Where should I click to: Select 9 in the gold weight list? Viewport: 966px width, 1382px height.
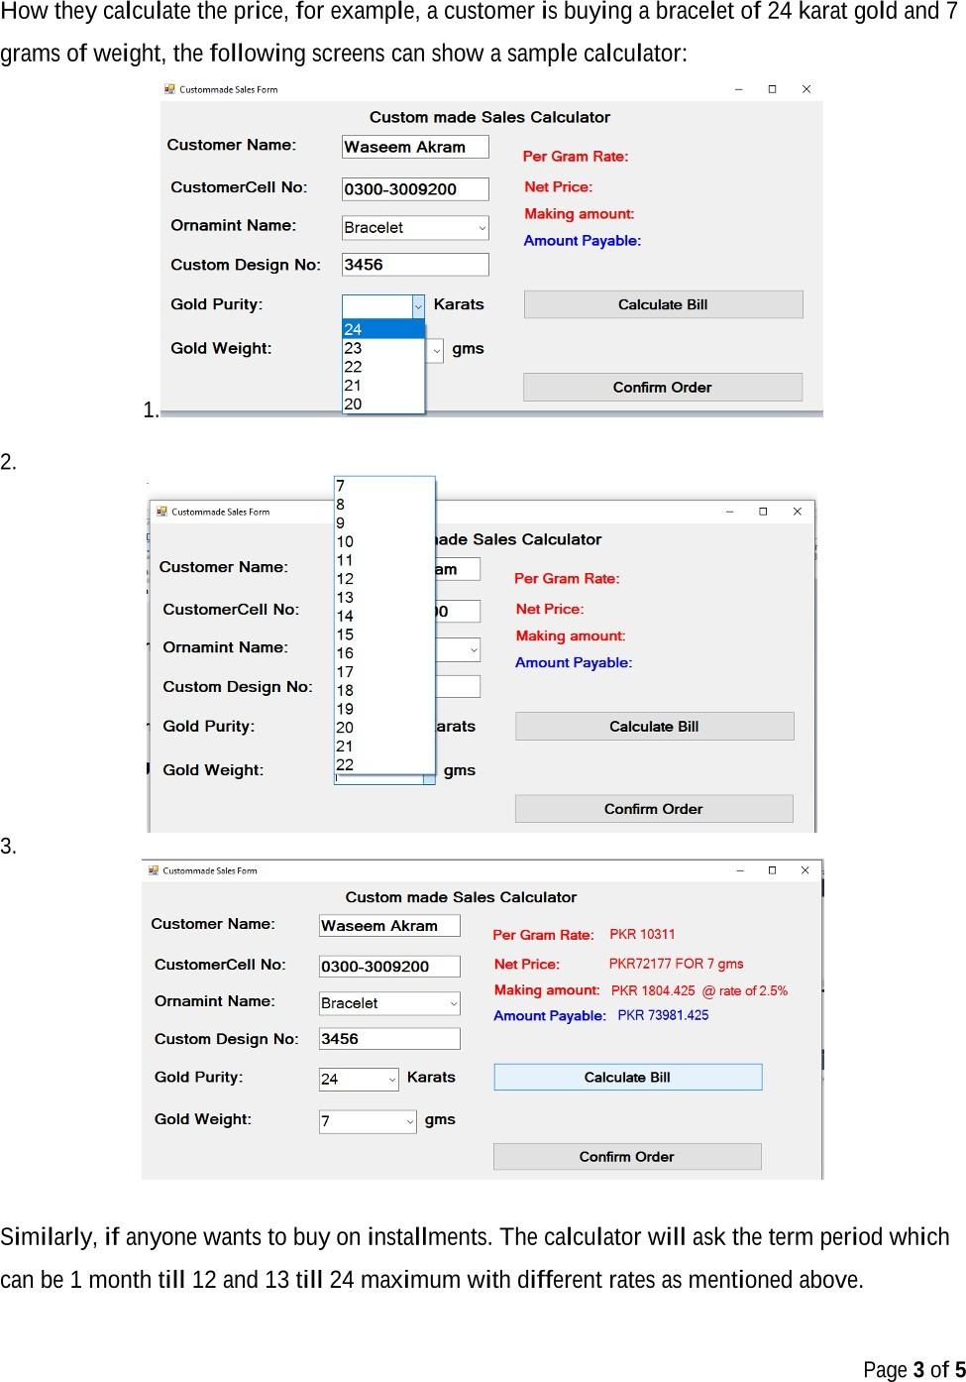pos(384,523)
